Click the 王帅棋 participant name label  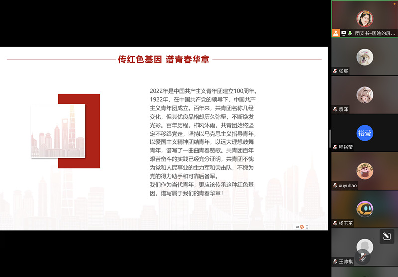(346, 262)
